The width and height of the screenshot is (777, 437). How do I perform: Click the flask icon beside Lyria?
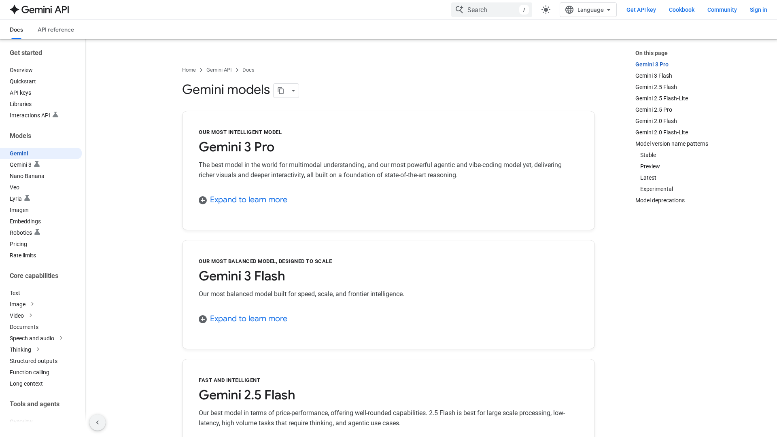pyautogui.click(x=27, y=198)
